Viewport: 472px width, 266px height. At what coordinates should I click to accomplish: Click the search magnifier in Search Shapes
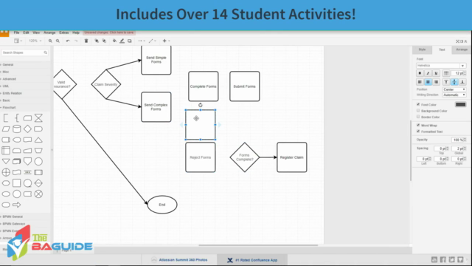[46, 52]
